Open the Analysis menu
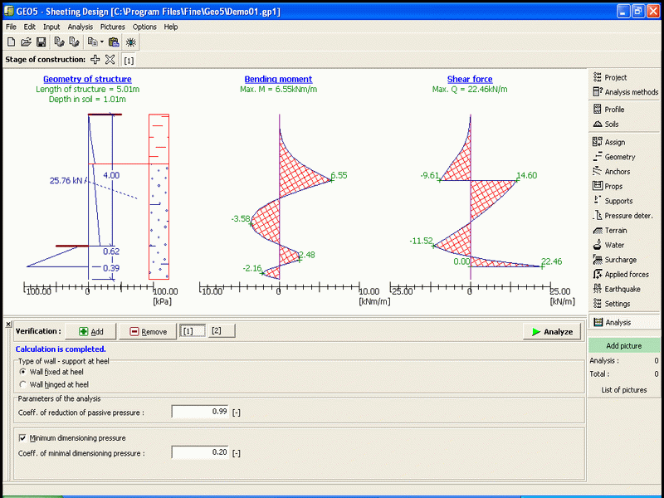Viewport: 664px width, 498px height. 81,27
